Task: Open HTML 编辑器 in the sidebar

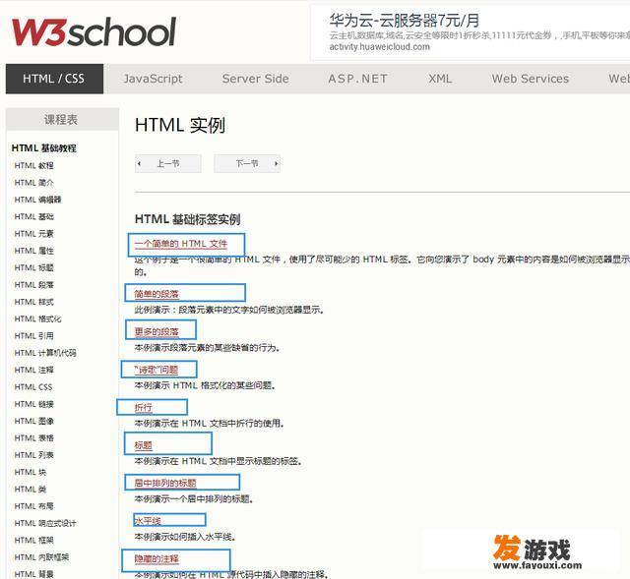Action: [37, 200]
